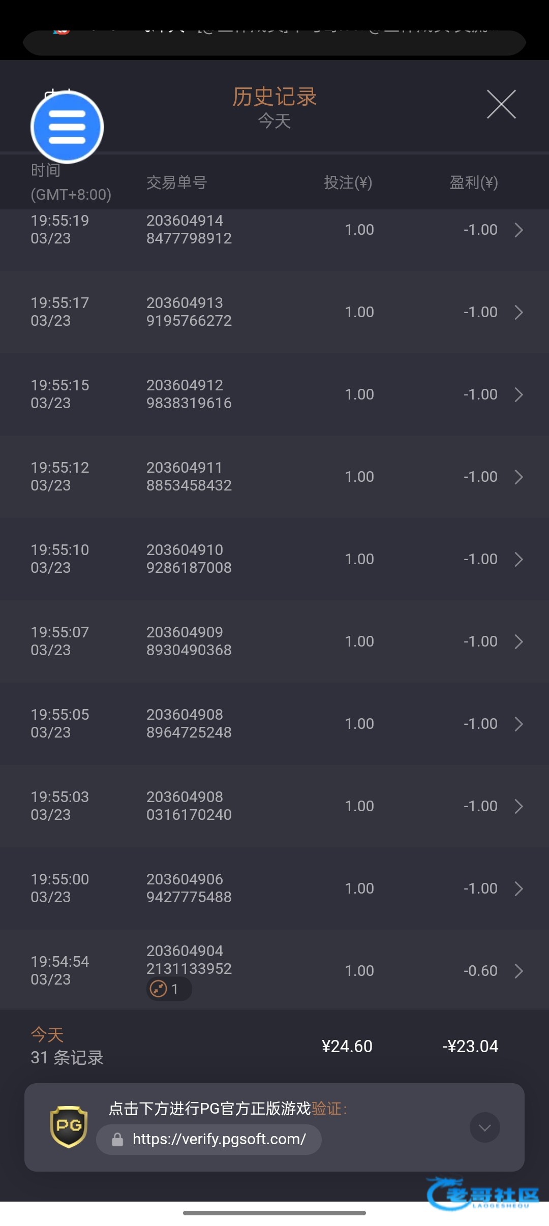
Task: Expand the 19:54:54 record with -0.60 profit
Action: 518,971
